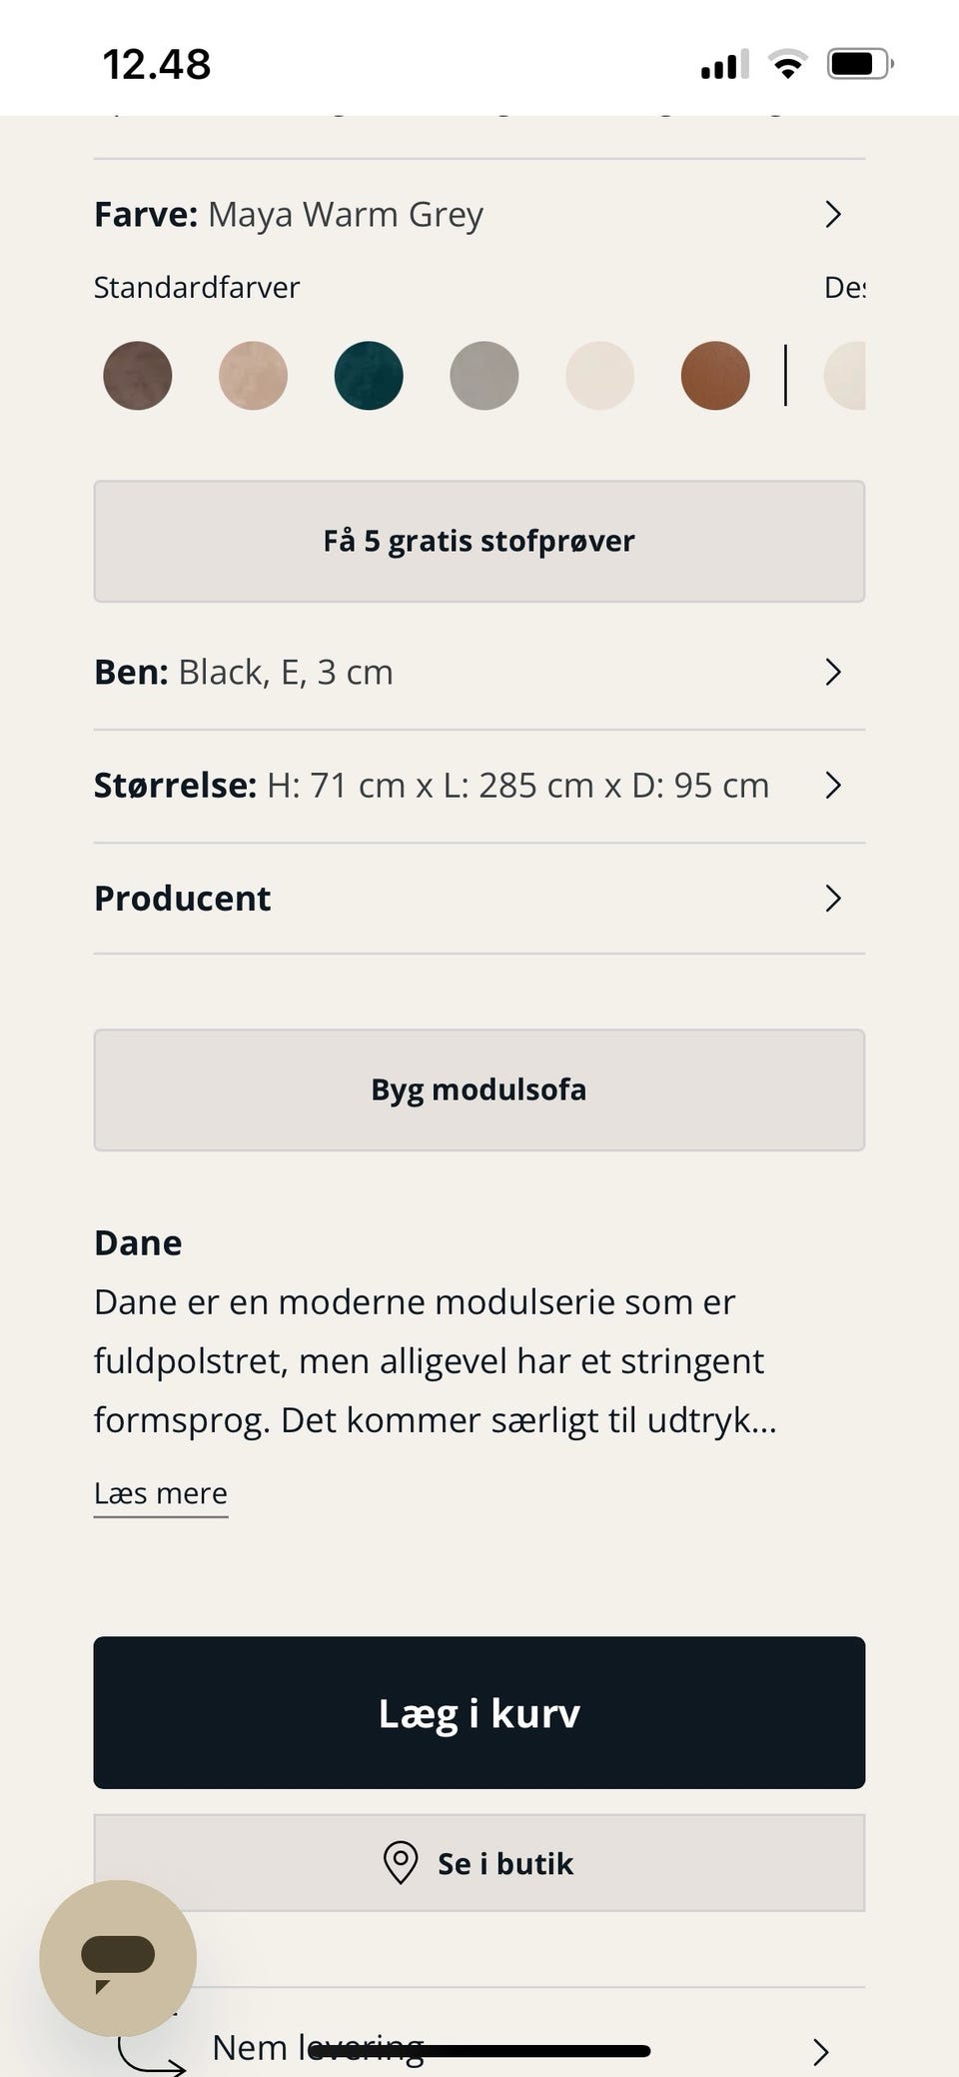Screen dimensions: 959x2077
Task: Tap the cellular signal icon
Action: 724,66
